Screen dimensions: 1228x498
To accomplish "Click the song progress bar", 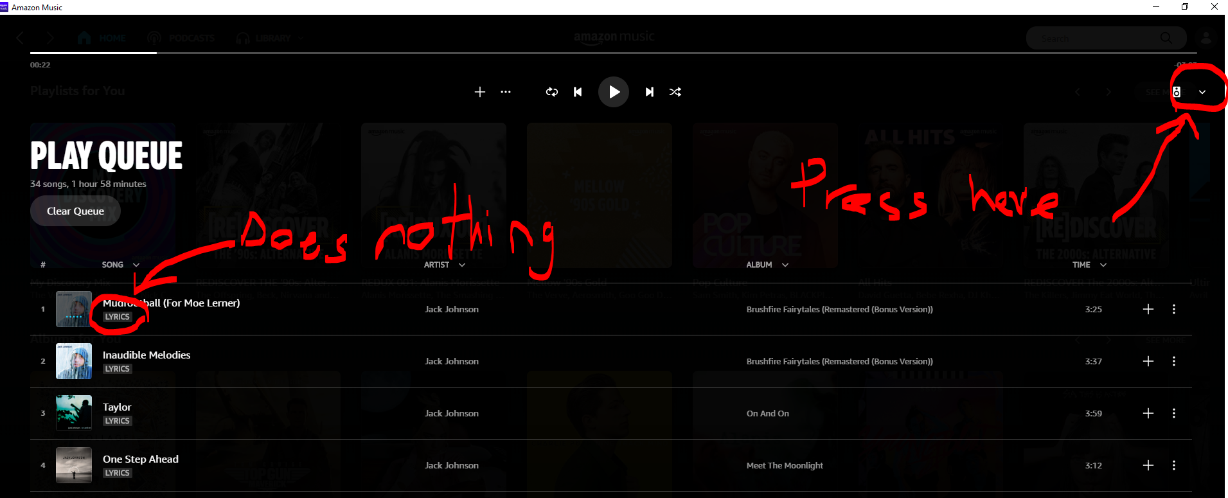I will click(613, 53).
